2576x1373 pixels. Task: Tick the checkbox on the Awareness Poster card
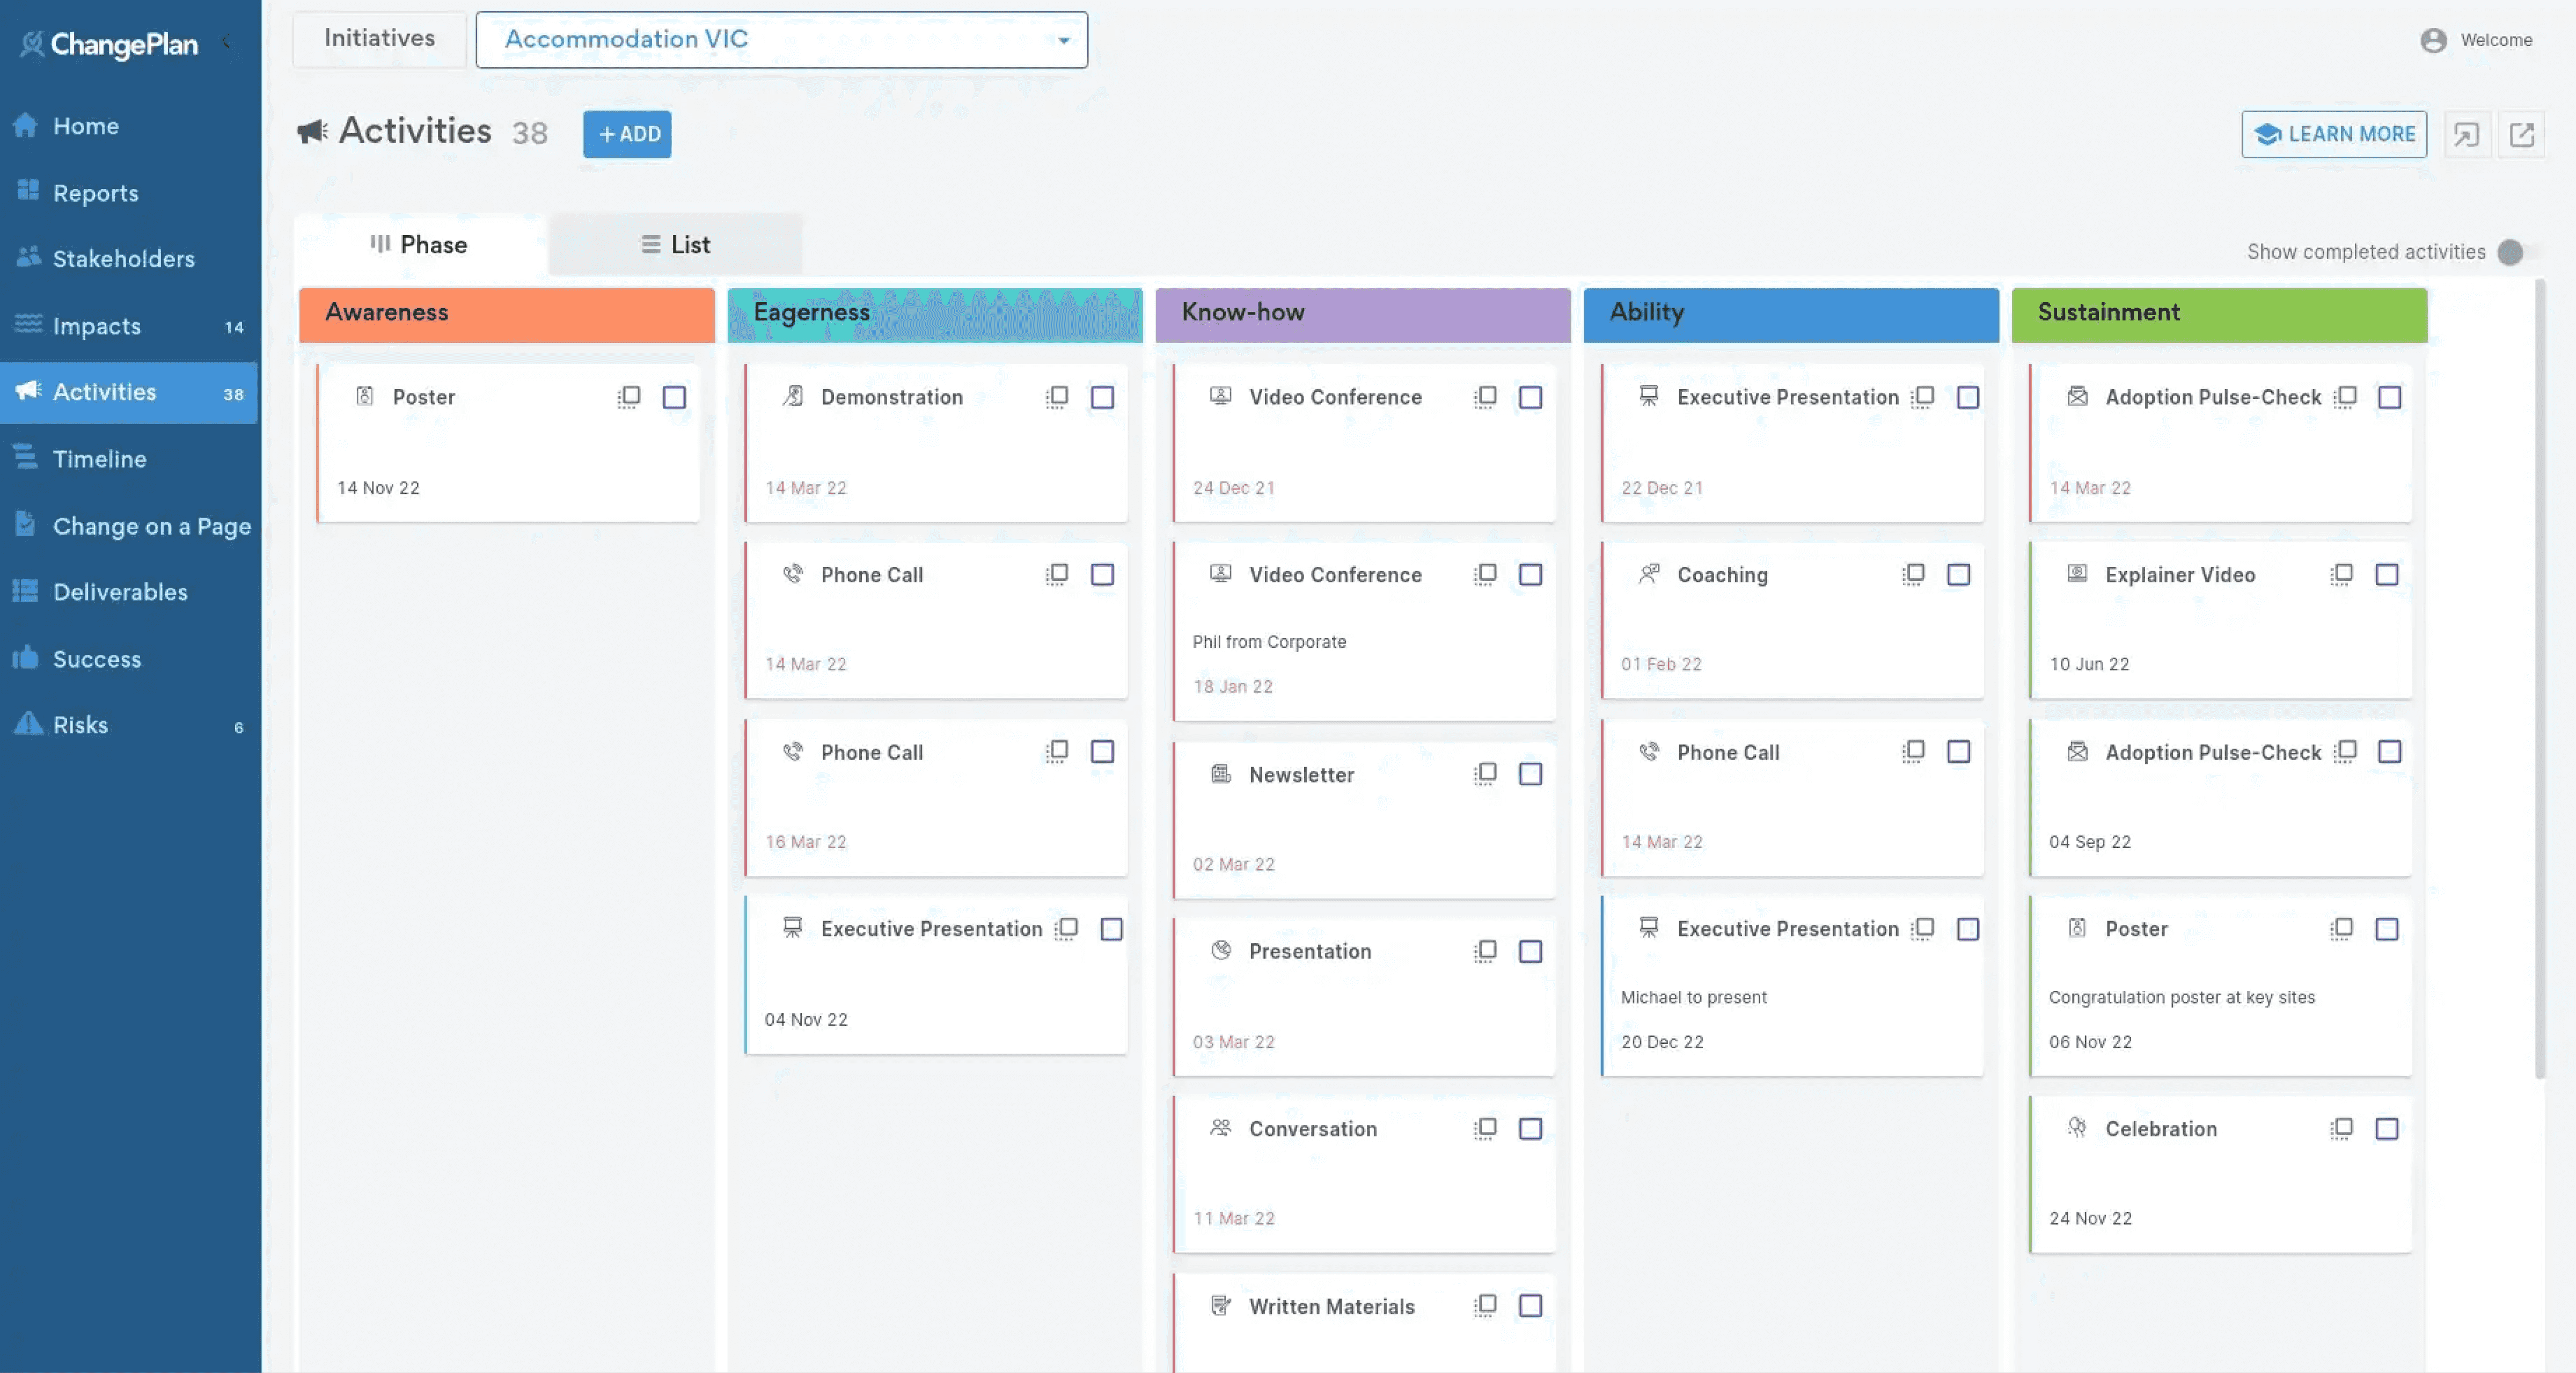(674, 397)
